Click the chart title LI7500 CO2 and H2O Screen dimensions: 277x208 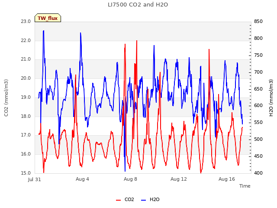point(138,5)
